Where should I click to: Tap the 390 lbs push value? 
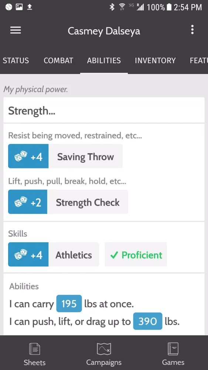tap(148, 321)
